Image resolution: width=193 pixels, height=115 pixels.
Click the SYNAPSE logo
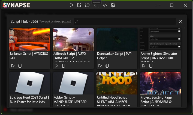(x=17, y=5)
